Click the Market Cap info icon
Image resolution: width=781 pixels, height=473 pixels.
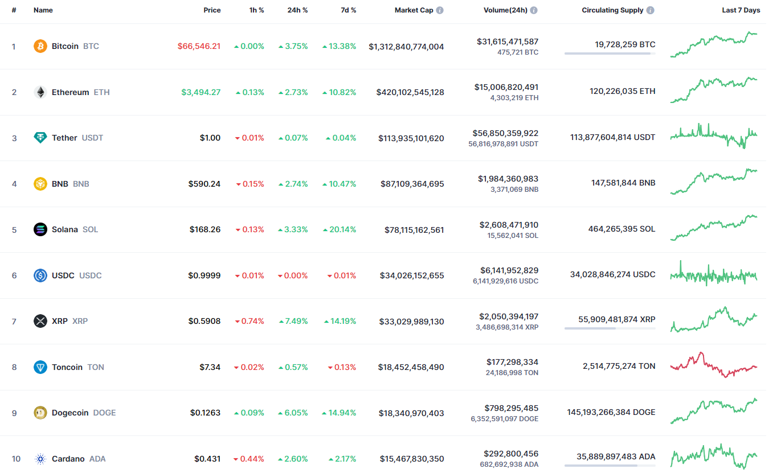(x=440, y=10)
